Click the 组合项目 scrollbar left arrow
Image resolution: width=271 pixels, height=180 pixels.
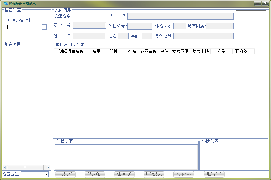pyautogui.click(x=5, y=167)
